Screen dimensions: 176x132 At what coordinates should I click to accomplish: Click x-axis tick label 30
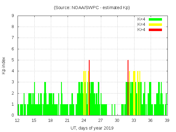117,120
